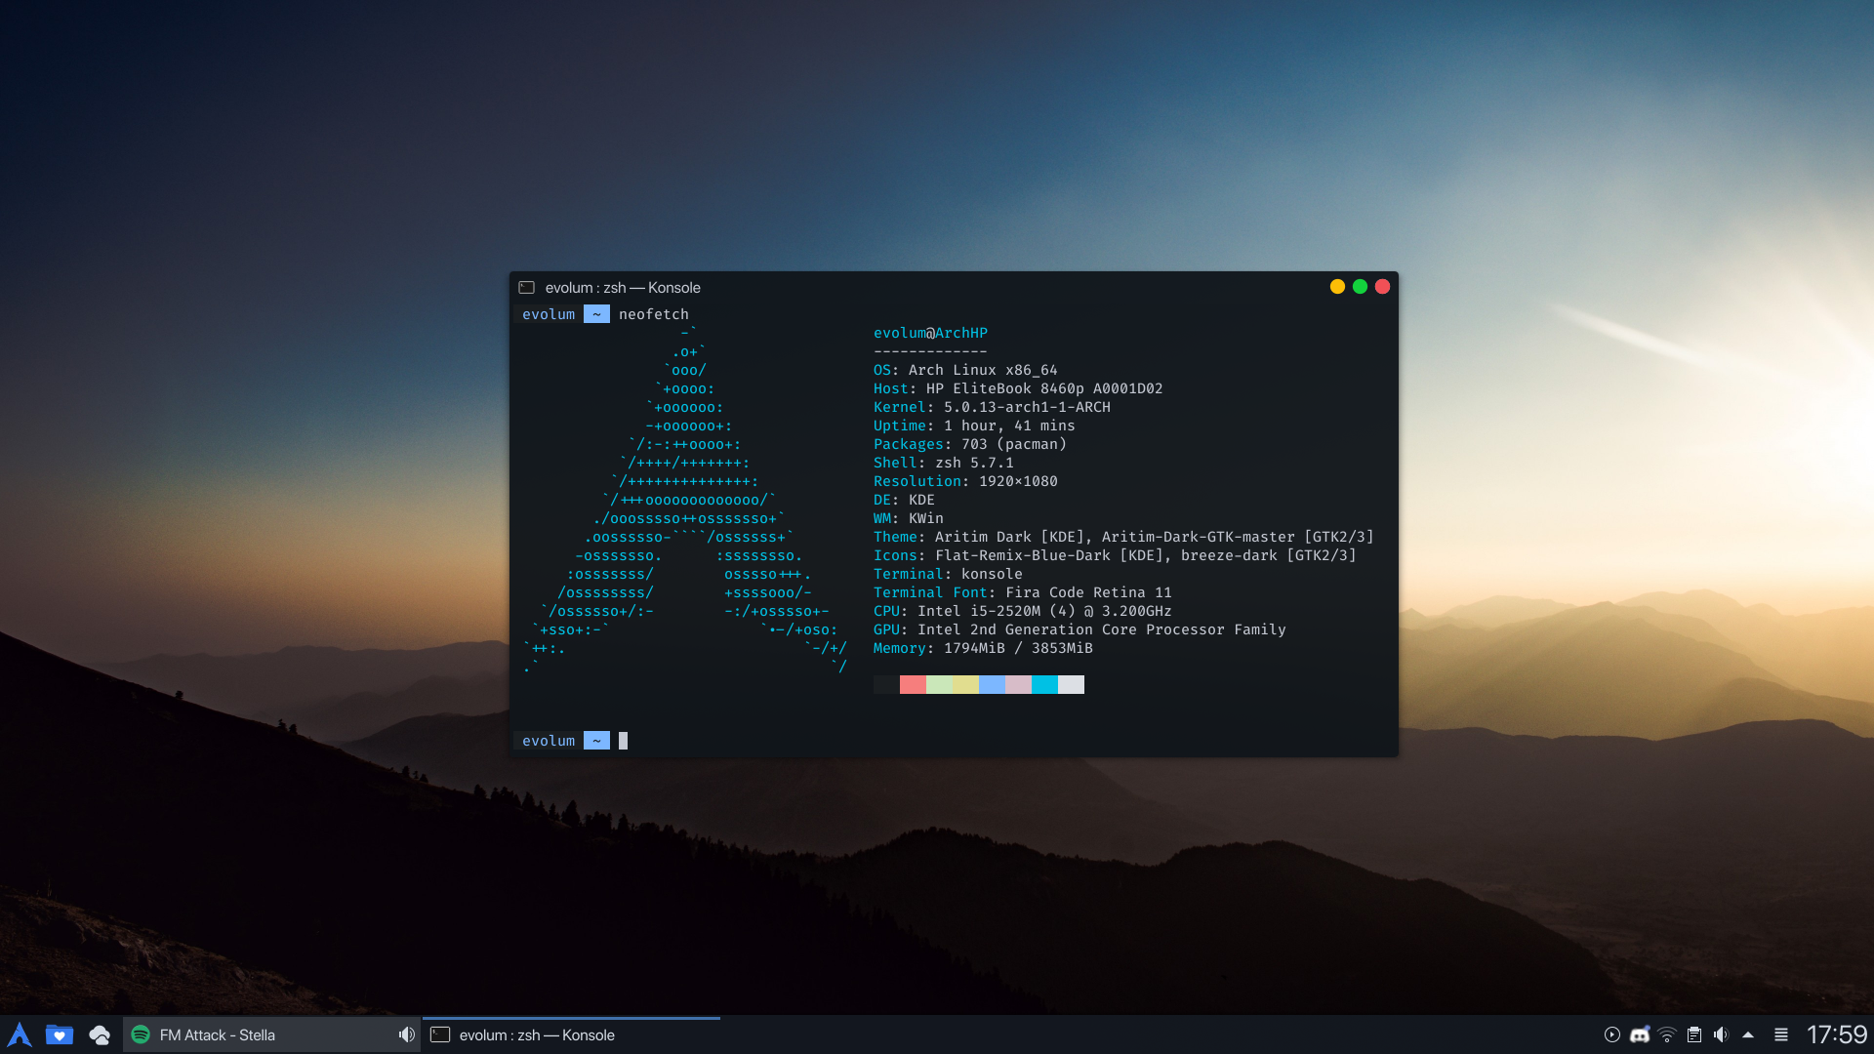Click the white color block in neofetch output
1874x1054 pixels.
pyautogui.click(x=1071, y=684)
